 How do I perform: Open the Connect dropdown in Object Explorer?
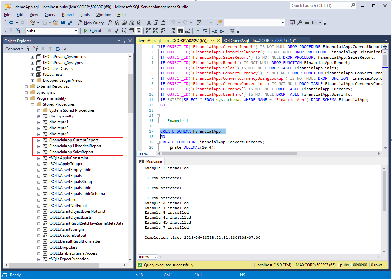point(14,49)
